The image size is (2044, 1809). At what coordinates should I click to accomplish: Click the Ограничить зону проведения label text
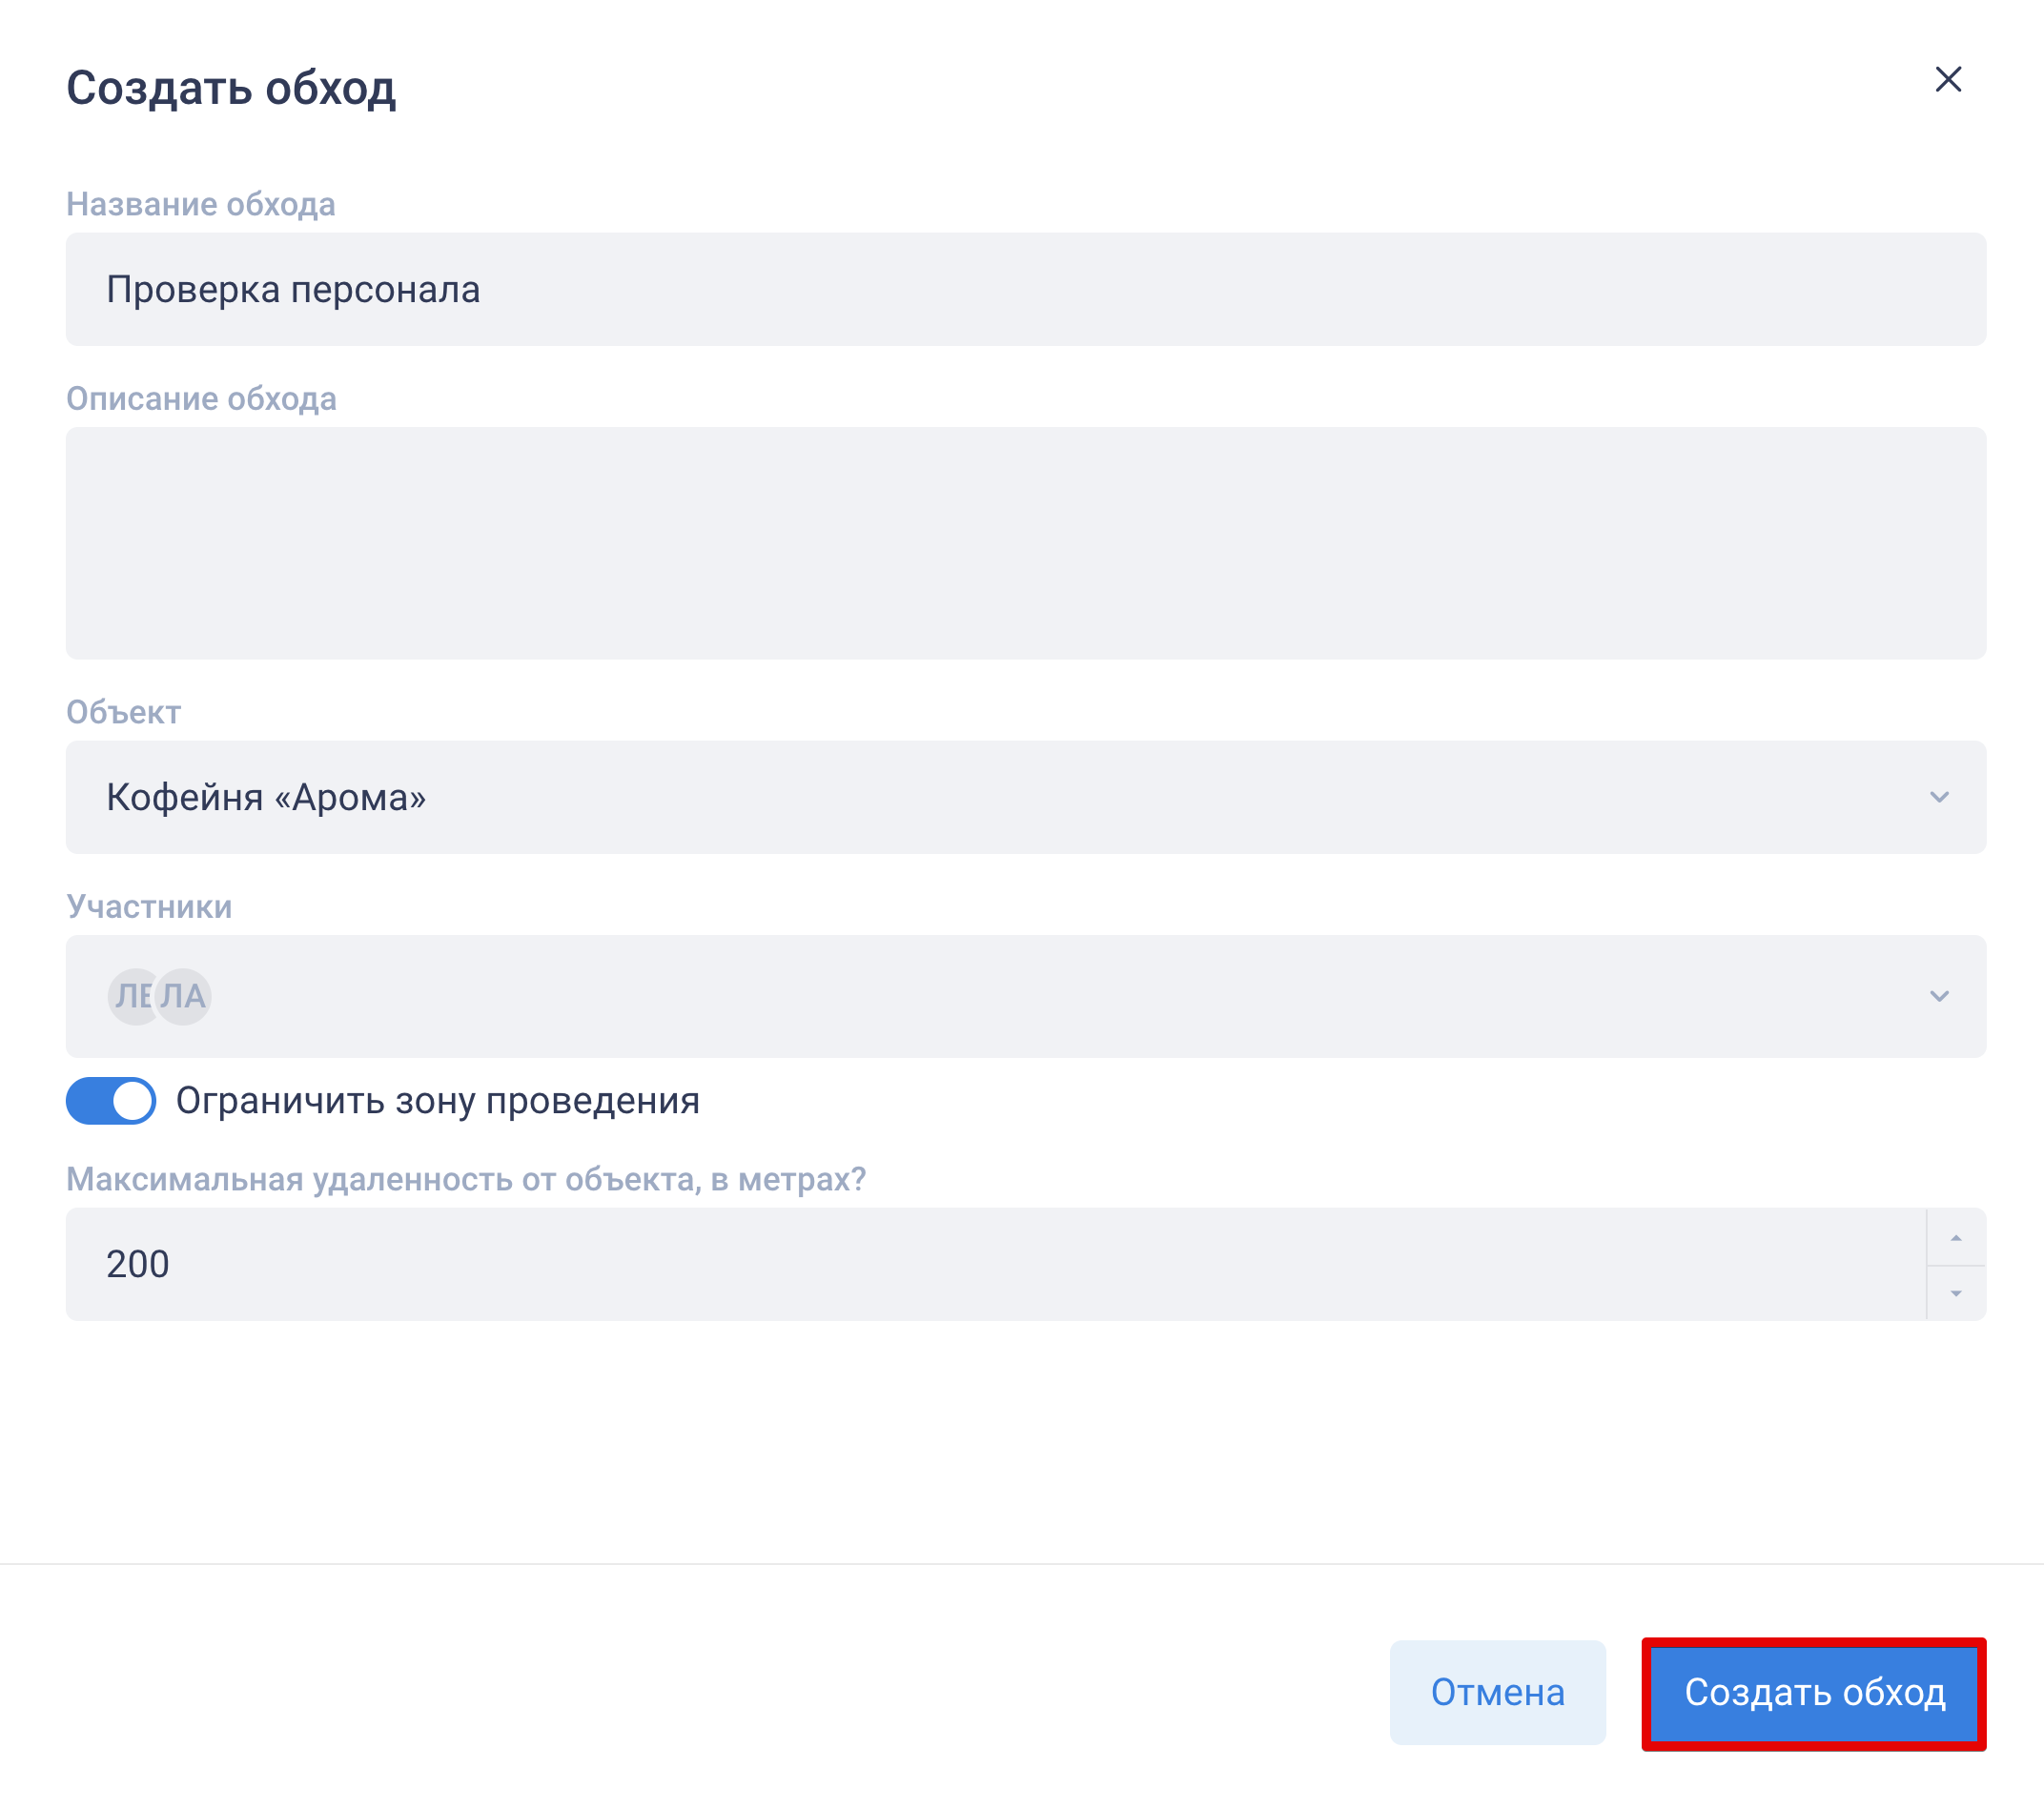[437, 1101]
